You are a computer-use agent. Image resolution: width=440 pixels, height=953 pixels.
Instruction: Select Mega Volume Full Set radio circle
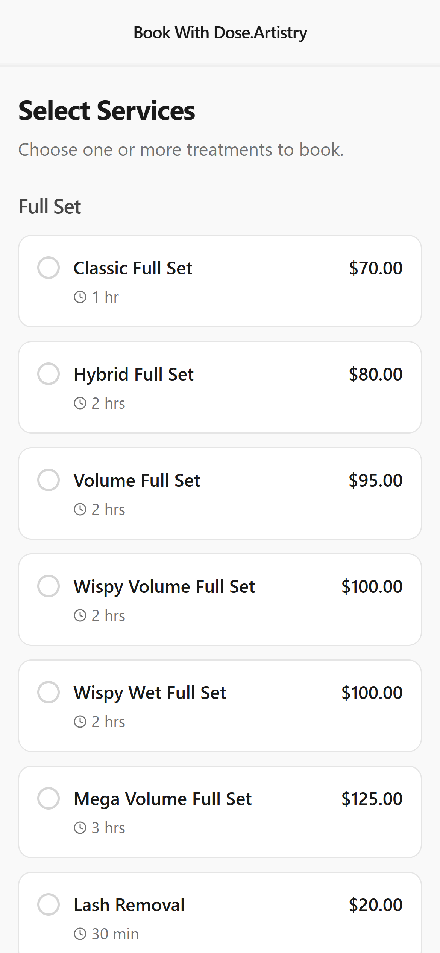pos(49,798)
